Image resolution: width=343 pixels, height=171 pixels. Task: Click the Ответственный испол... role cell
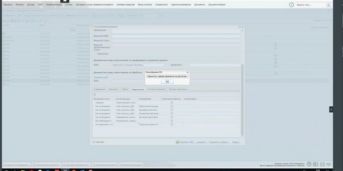(127, 103)
